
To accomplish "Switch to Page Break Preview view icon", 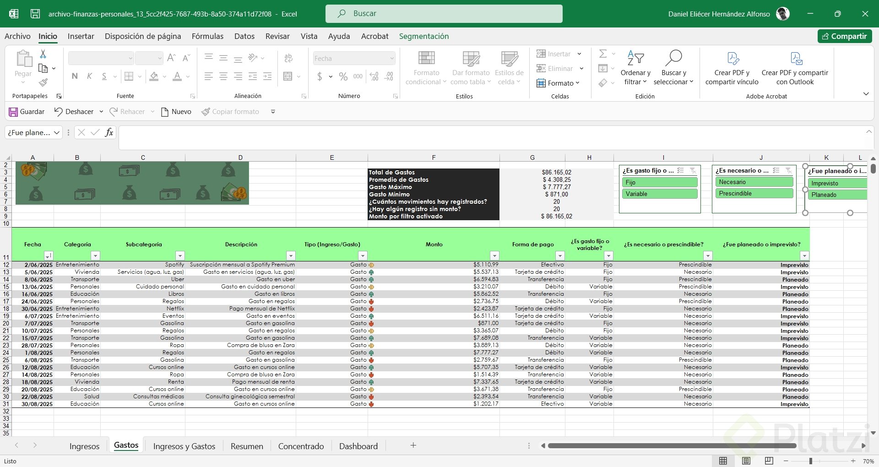I will pos(769,461).
